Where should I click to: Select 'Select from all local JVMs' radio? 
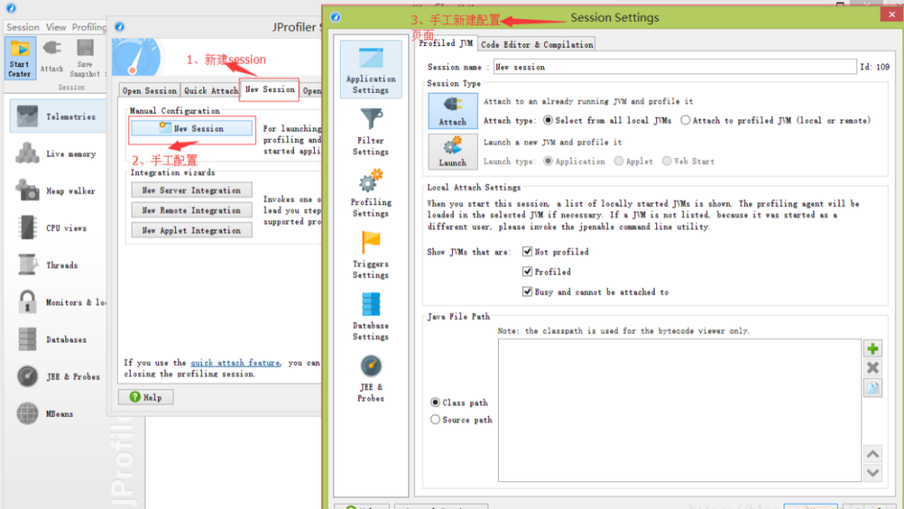coord(547,120)
